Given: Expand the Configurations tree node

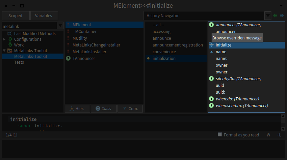Looking at the screenshot, I should 4,39.
